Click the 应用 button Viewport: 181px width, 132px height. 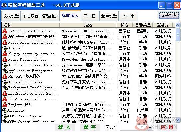point(167,127)
